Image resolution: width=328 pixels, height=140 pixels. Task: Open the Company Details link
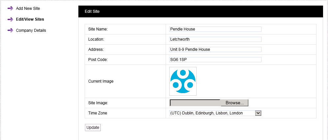point(31,30)
